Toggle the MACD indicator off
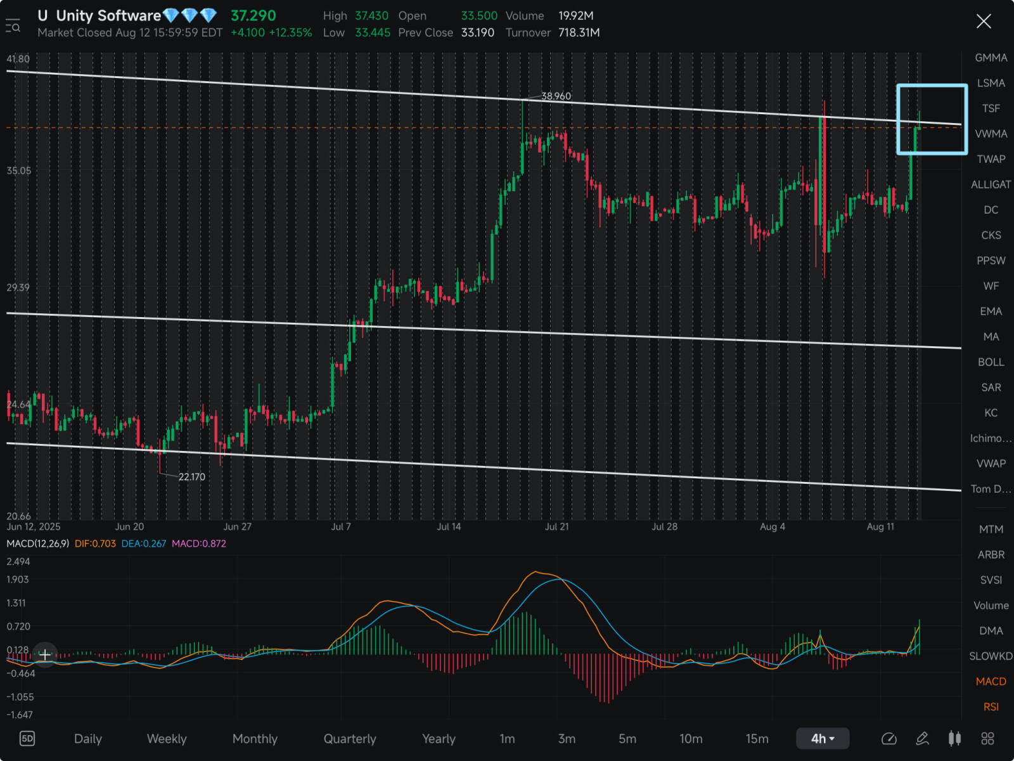 991,681
